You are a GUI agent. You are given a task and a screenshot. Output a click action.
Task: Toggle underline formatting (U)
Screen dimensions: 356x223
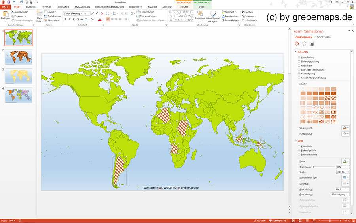[x=74, y=19]
